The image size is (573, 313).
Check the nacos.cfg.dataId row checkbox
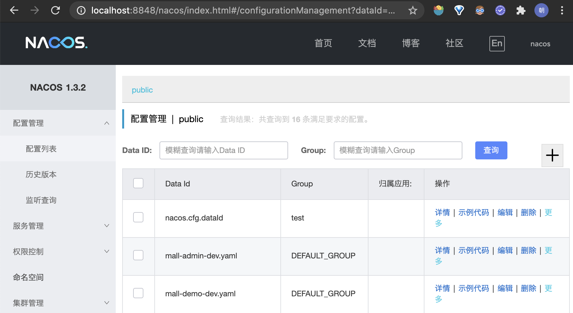pos(138,218)
